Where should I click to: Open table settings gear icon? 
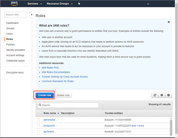pos(162,95)
